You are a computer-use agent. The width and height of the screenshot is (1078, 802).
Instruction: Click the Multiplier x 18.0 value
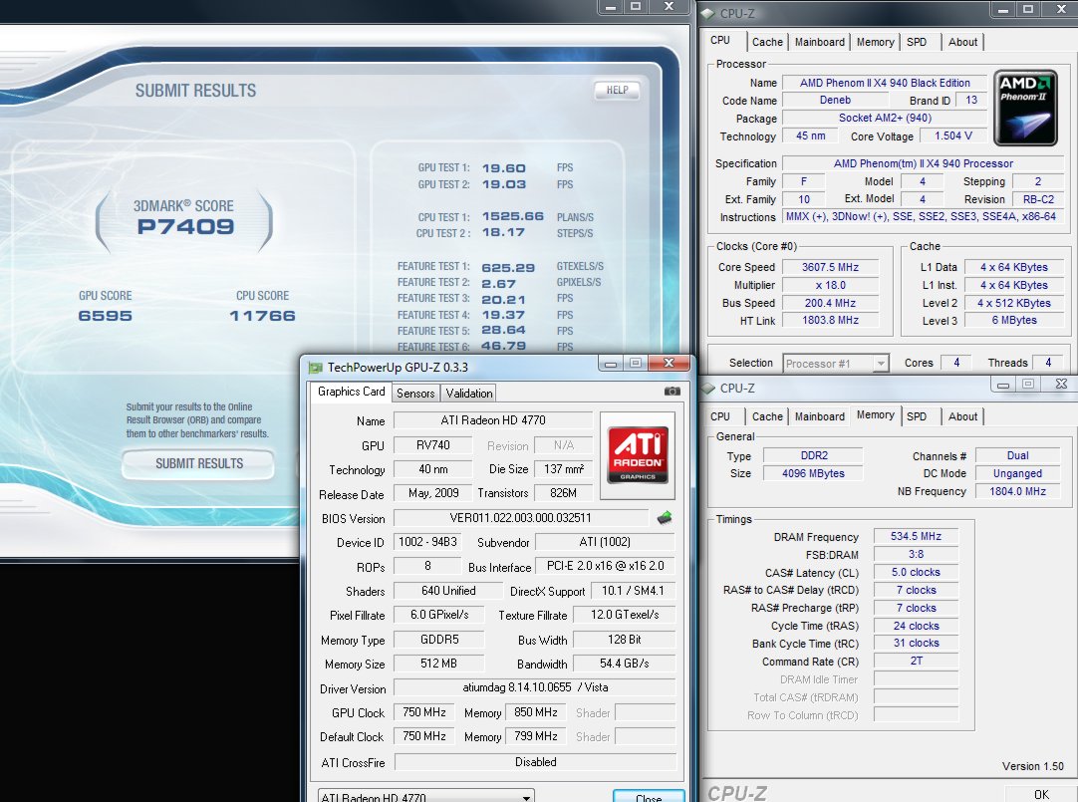pos(831,285)
